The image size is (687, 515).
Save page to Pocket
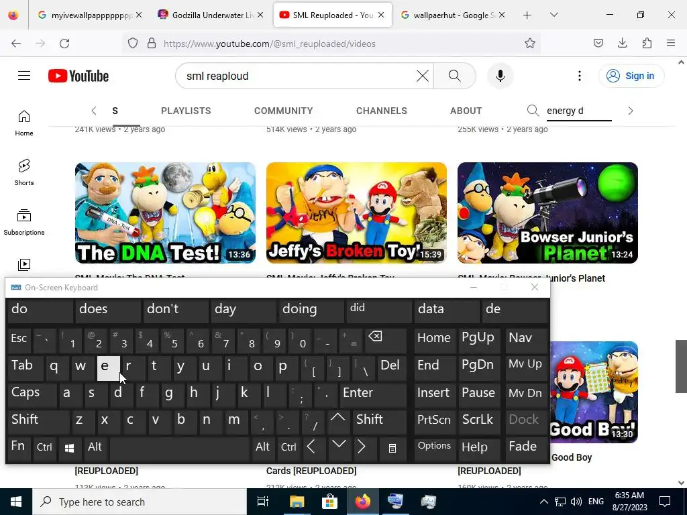click(x=598, y=43)
